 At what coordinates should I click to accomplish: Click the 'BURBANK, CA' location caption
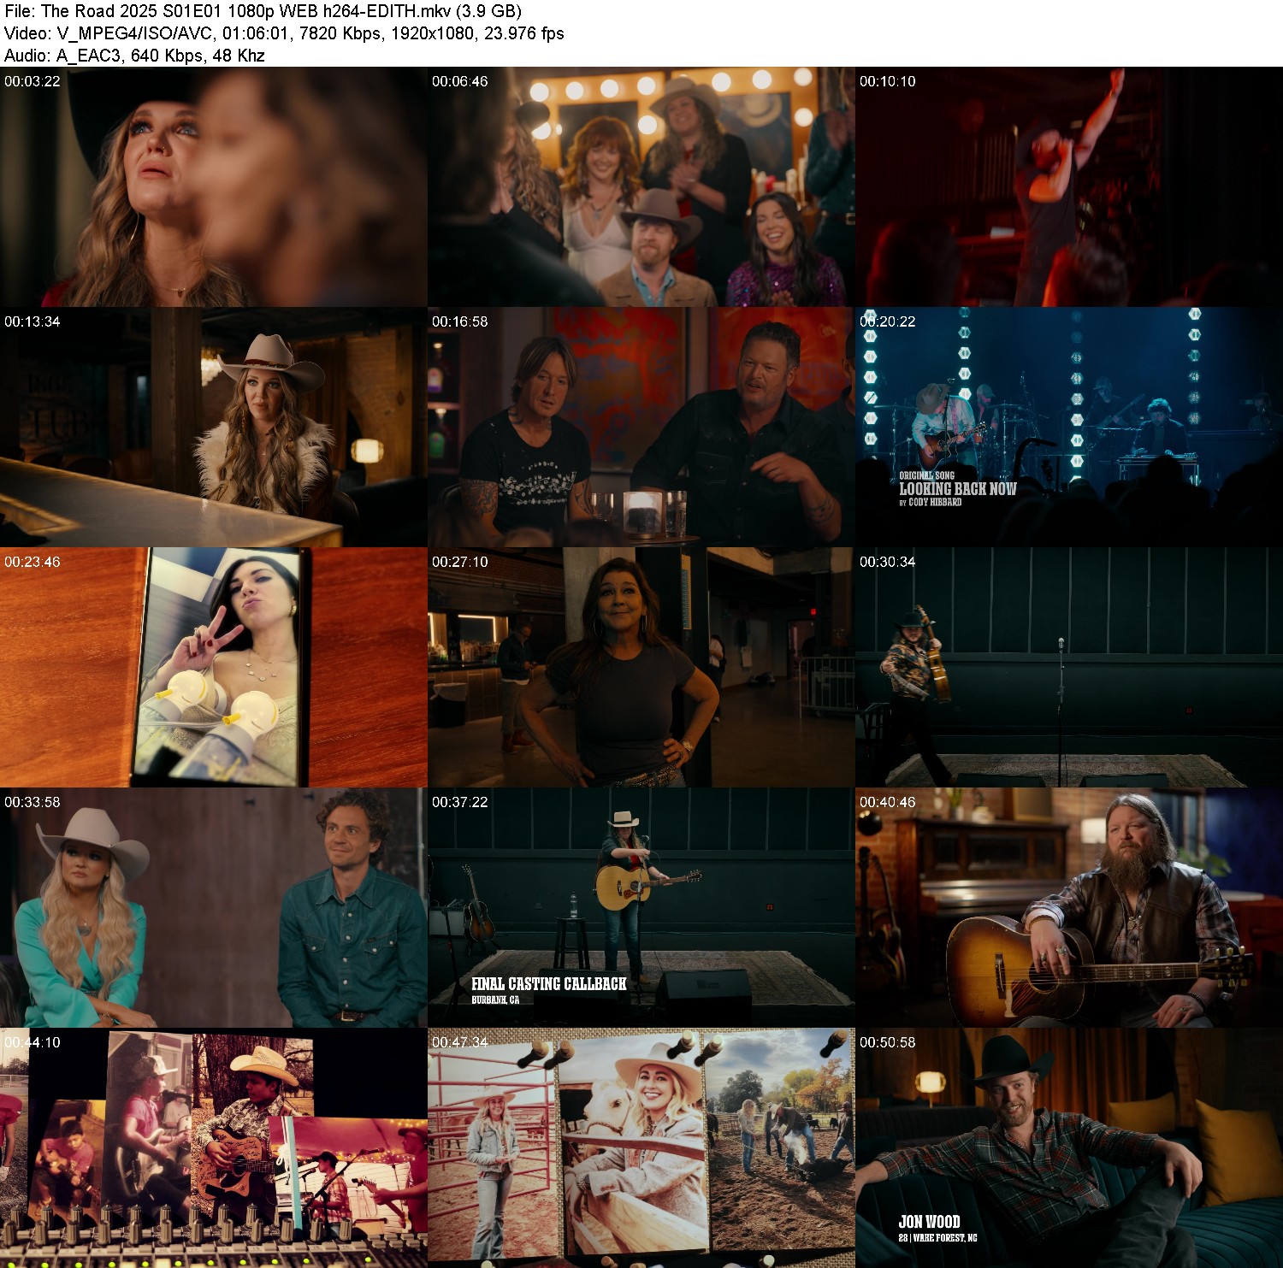coord(495,1000)
